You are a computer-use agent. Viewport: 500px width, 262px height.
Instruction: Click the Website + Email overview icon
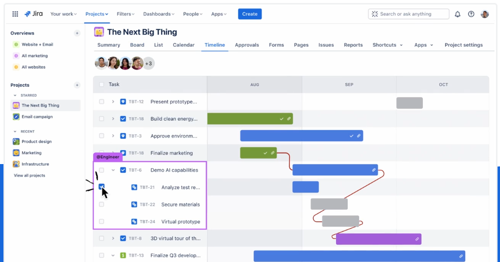click(x=16, y=45)
